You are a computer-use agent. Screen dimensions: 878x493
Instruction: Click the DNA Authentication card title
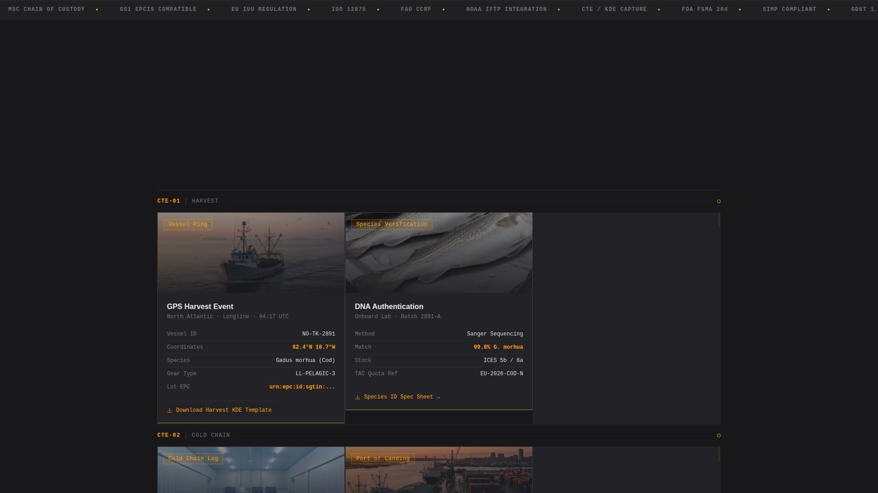tap(389, 306)
